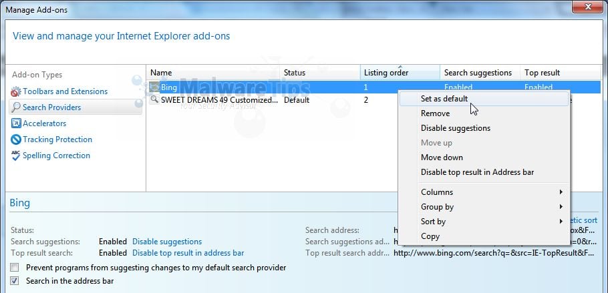
Task: Sort by the Status column header
Action: pos(320,73)
